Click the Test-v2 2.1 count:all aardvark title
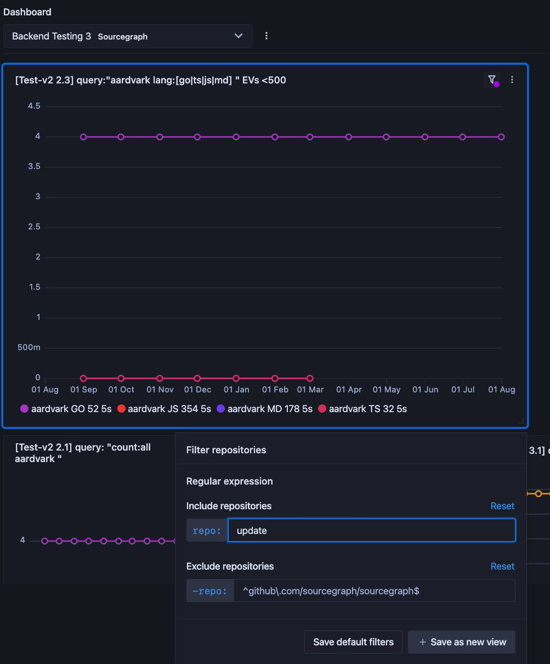550x664 pixels. 83,453
